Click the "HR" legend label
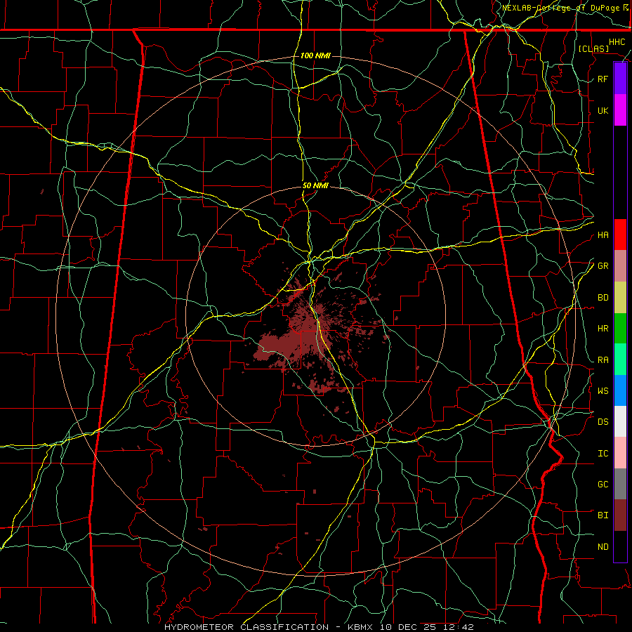632x632 pixels. 603,329
